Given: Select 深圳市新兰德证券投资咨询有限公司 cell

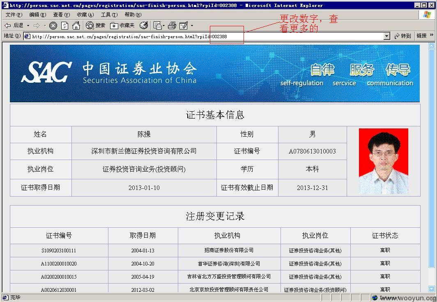Looking at the screenshot, I should [144, 151].
